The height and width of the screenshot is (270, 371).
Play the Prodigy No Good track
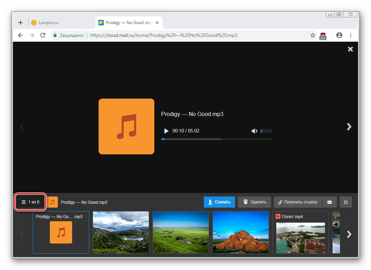(x=166, y=131)
